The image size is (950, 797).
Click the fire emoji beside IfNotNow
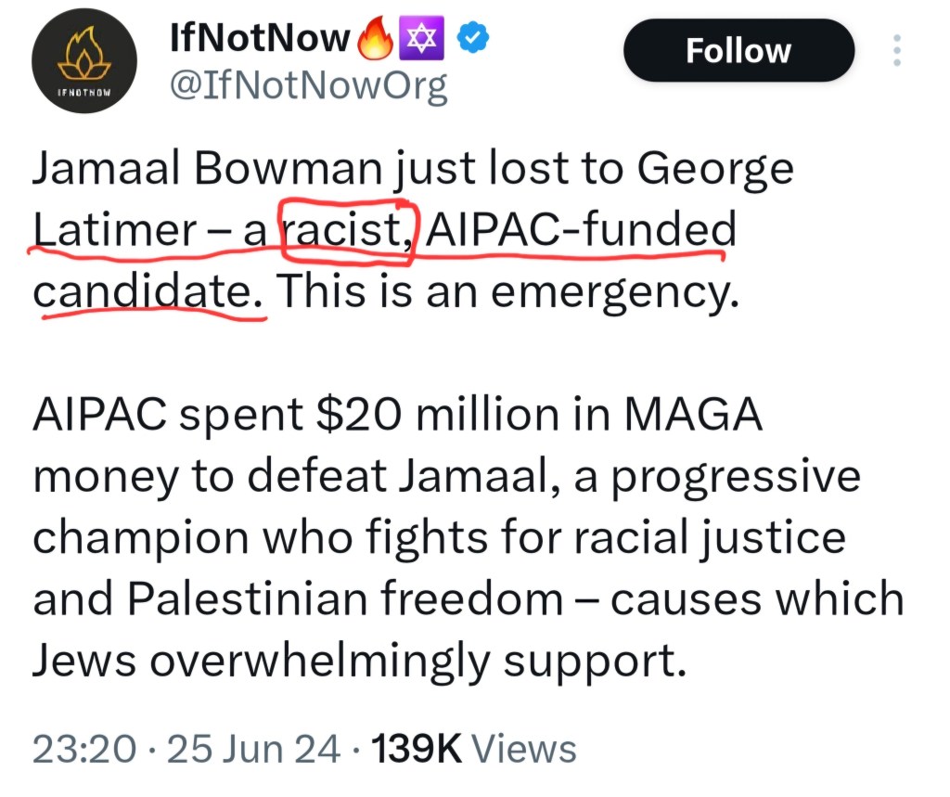point(375,38)
